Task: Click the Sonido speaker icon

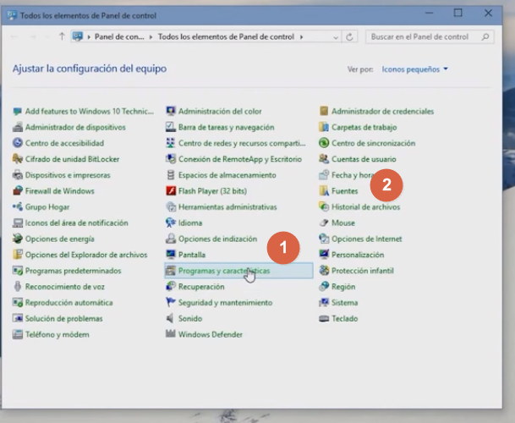Action: 171,318
